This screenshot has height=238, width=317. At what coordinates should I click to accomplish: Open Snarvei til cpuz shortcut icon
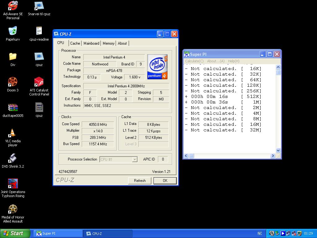[x=39, y=6]
